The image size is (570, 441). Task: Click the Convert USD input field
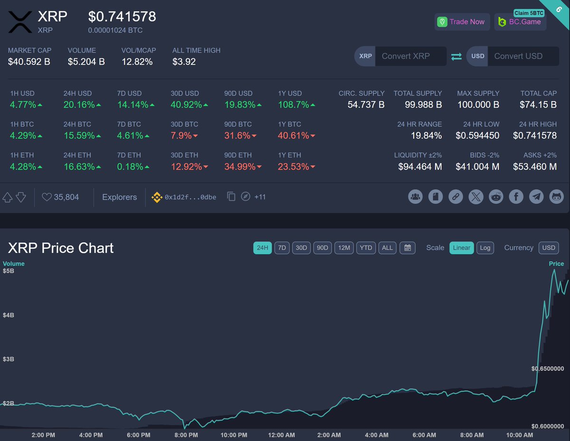[523, 56]
